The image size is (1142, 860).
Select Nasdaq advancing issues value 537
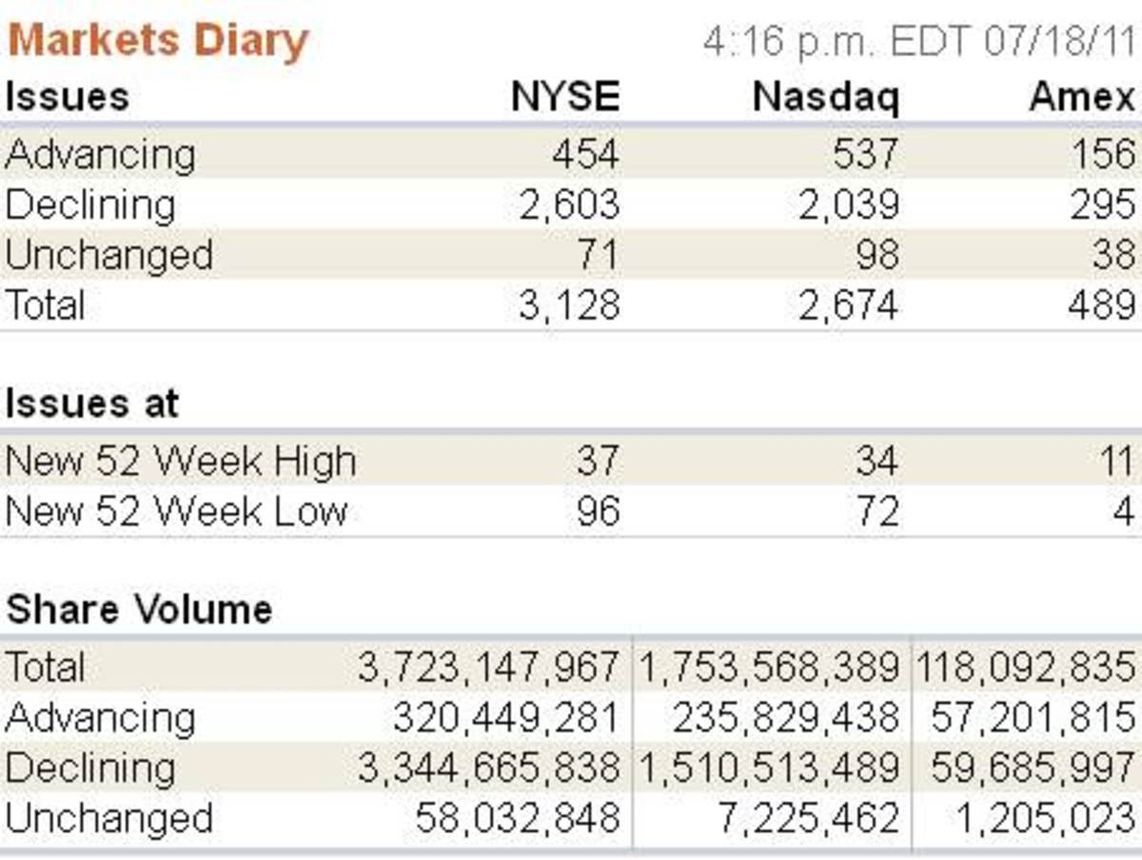tap(863, 154)
